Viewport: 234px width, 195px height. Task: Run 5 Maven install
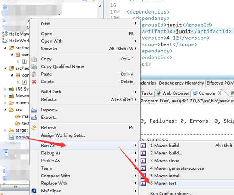[x=187, y=176]
